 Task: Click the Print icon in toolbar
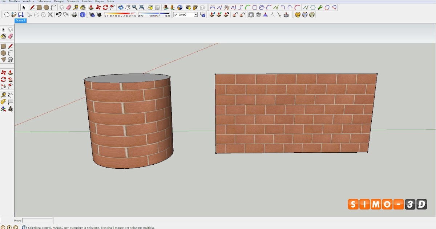coord(74,15)
